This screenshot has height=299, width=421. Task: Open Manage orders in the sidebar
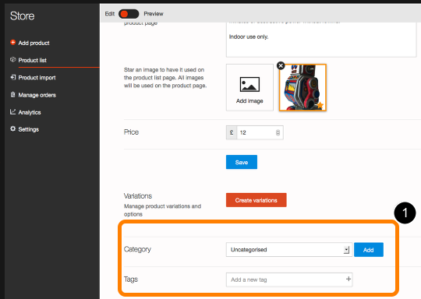coord(37,95)
